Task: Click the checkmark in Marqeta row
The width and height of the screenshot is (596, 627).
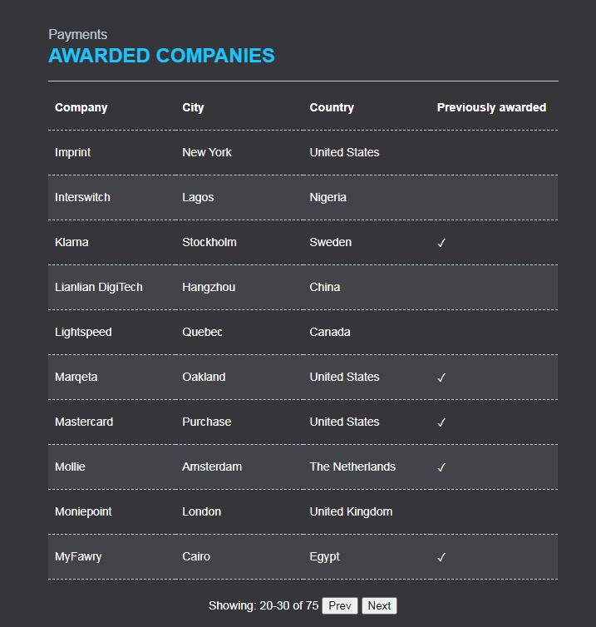Action: [441, 378]
